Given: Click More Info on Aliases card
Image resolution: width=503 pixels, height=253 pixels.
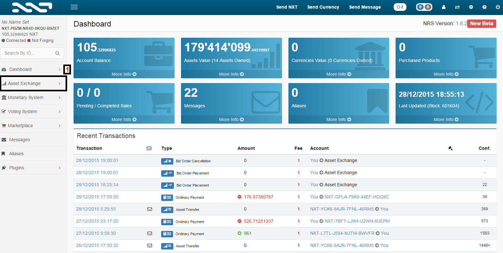Looking at the screenshot, I should [x=339, y=119].
